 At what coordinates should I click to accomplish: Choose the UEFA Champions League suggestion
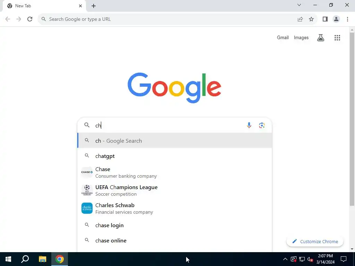click(x=175, y=190)
